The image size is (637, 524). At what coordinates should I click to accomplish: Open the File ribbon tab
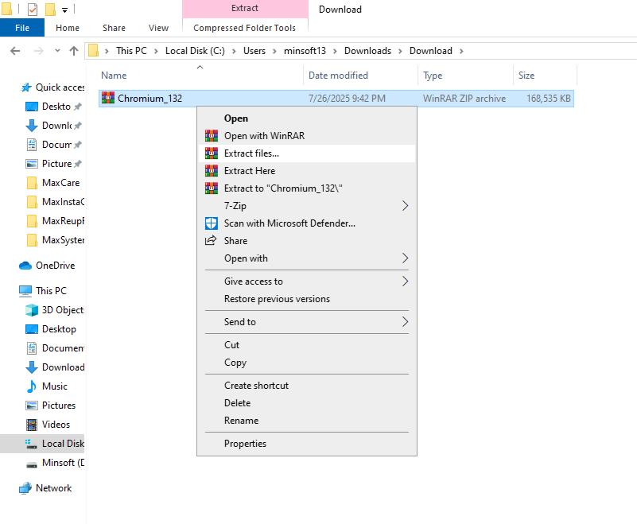[x=22, y=28]
